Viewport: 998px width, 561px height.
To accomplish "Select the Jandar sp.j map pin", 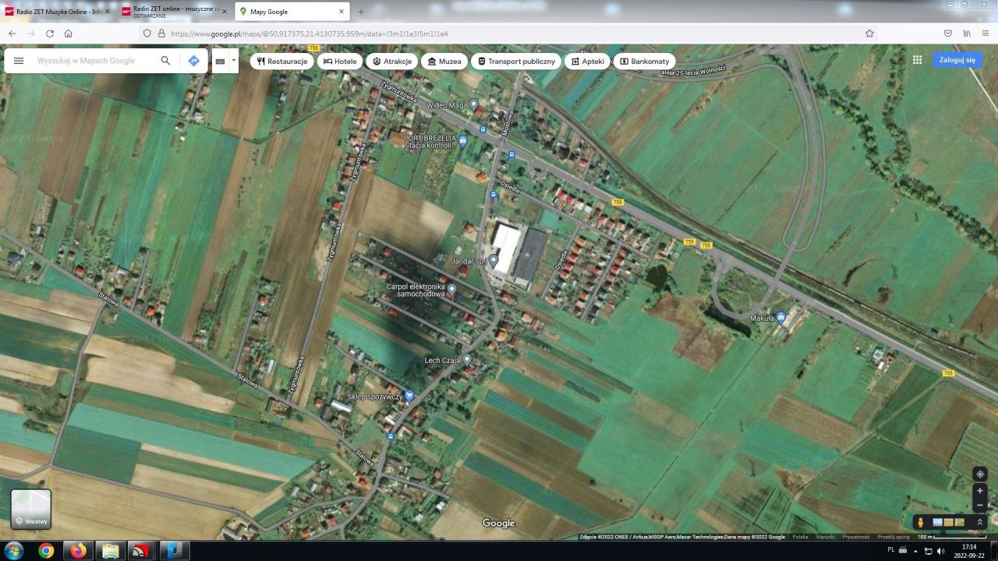I will 494,260.
